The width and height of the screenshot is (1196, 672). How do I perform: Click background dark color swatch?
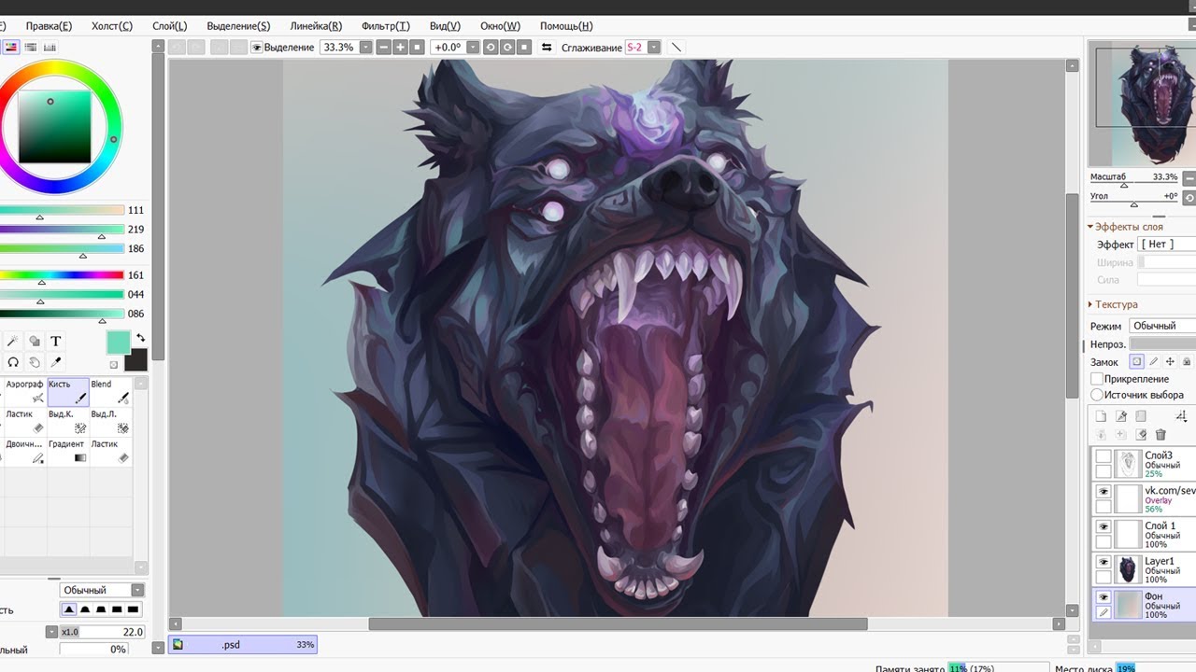click(135, 360)
